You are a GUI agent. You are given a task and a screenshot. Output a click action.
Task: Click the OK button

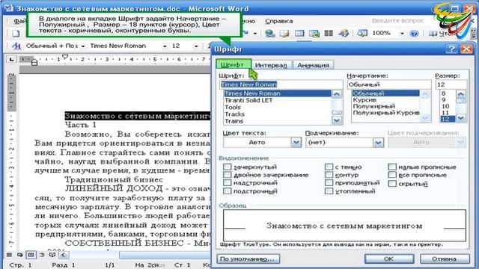click(x=389, y=259)
